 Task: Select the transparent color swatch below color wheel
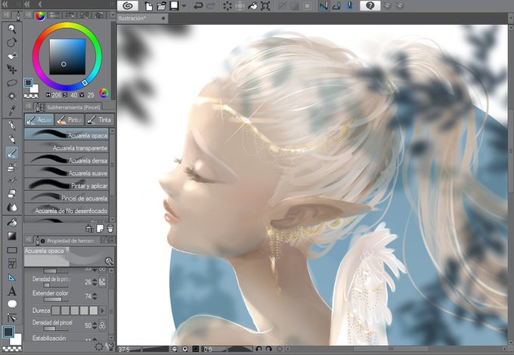tap(32, 96)
